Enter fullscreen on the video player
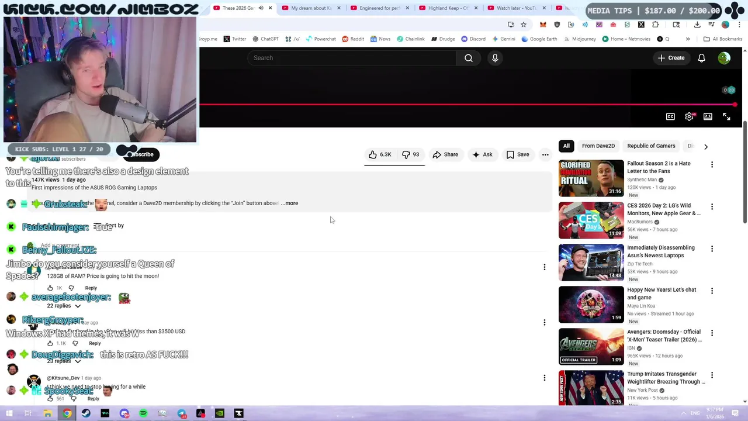Image resolution: width=748 pixels, height=421 pixels. click(x=726, y=116)
